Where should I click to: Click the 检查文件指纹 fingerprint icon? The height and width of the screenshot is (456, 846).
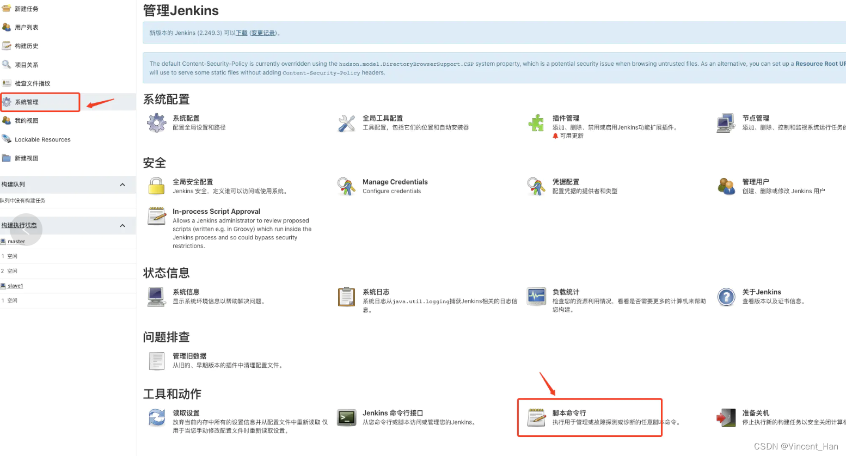(x=7, y=83)
